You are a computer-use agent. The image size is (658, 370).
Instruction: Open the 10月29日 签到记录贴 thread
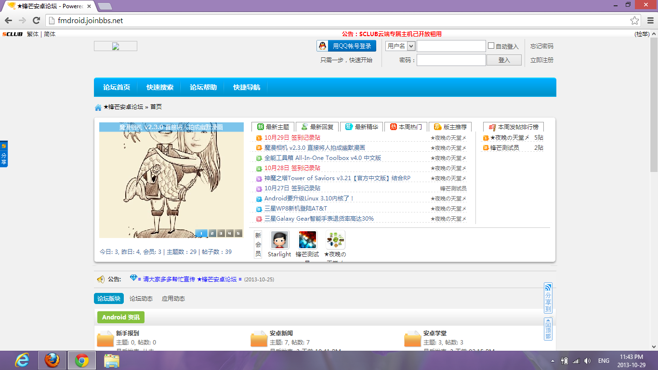[292, 138]
